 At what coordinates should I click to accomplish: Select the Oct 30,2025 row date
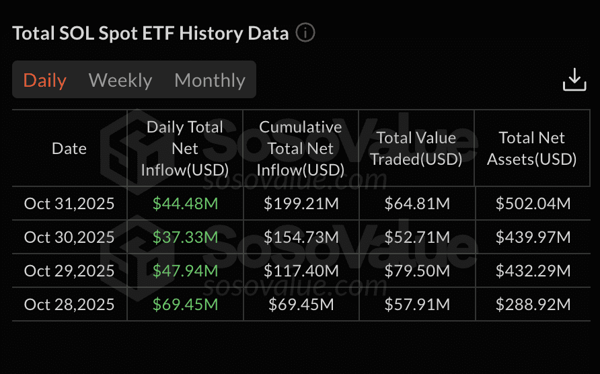click(x=69, y=237)
